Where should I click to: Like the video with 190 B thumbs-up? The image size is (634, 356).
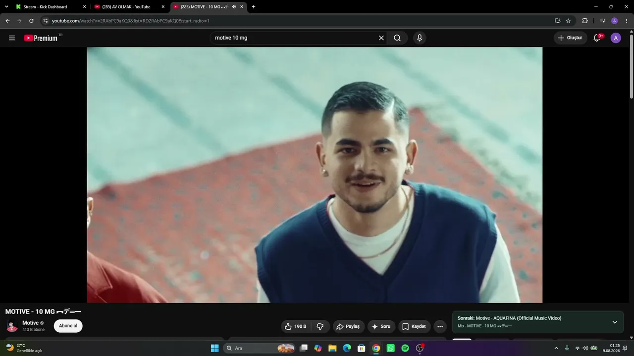pyautogui.click(x=295, y=326)
